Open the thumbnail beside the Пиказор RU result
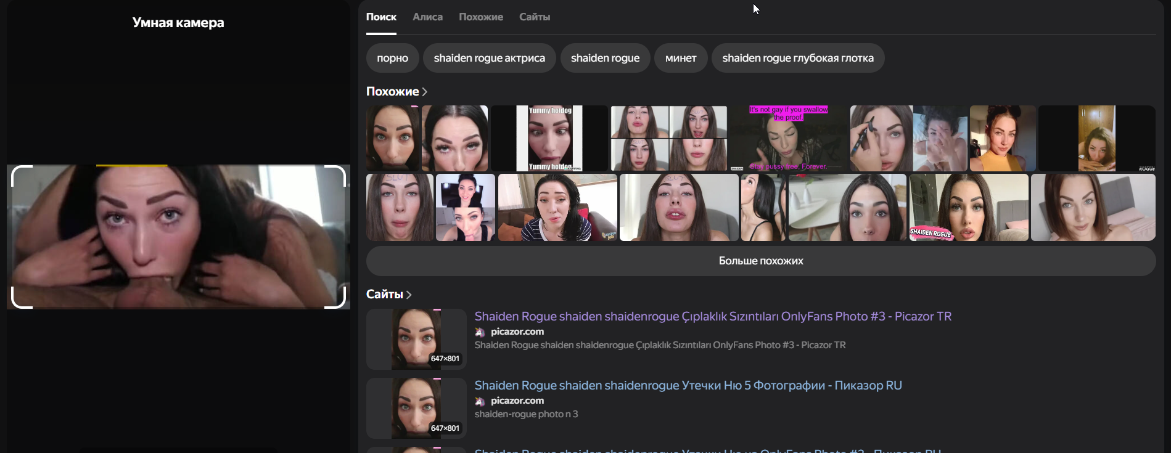Image resolution: width=1171 pixels, height=453 pixels. pos(416,408)
